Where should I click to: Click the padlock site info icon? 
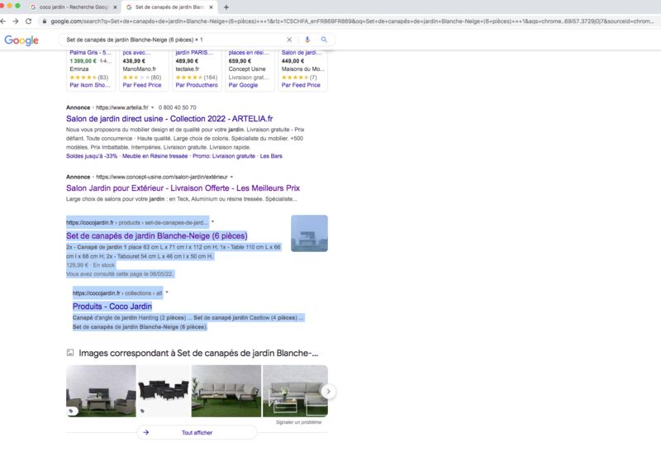(x=45, y=21)
